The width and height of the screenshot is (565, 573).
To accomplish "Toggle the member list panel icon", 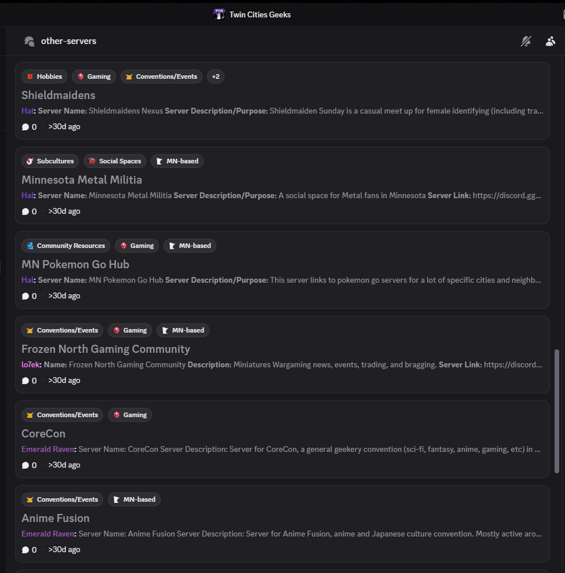I will [x=550, y=41].
